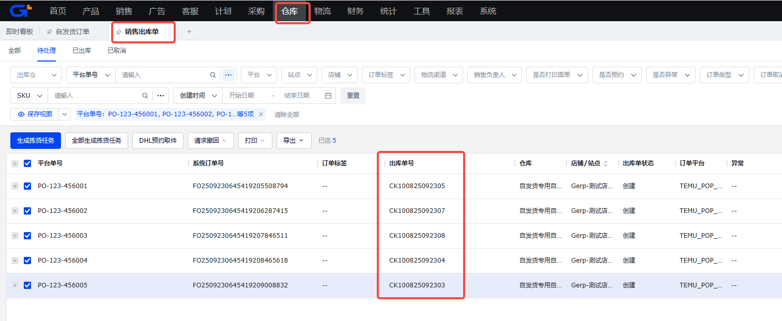This screenshot has width=782, height=321.
Task: Uncheck row PO-123-456005 checkbox
Action: 27,285
